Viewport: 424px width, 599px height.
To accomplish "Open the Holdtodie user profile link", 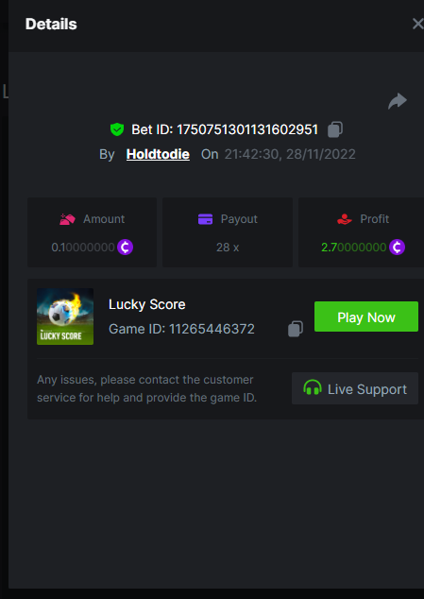I will click(158, 154).
